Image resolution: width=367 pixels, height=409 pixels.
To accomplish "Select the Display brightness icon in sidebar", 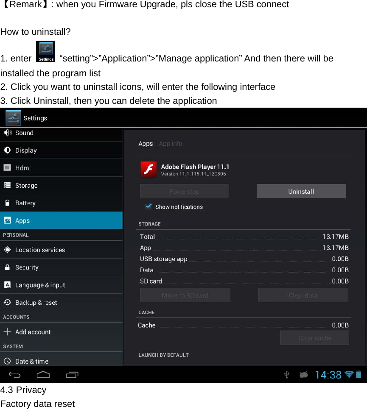I will click(x=7, y=150).
